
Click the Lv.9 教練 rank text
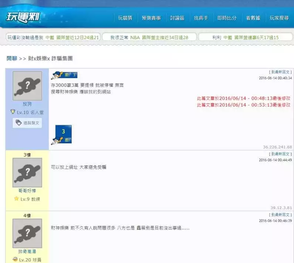30,199
